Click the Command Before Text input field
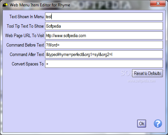The image size is (168, 135). point(104,45)
